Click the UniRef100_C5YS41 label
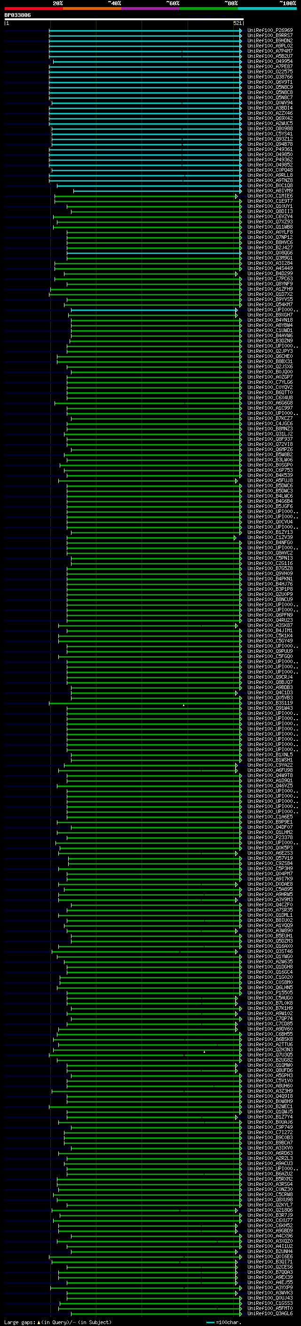The height and width of the screenshot is (1326, 301). click(269, 134)
